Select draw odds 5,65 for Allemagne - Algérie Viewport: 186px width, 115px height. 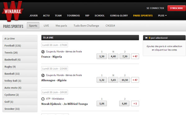(113, 80)
